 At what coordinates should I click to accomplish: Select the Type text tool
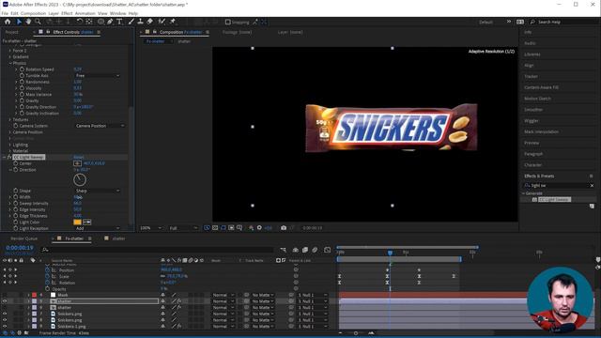point(119,22)
